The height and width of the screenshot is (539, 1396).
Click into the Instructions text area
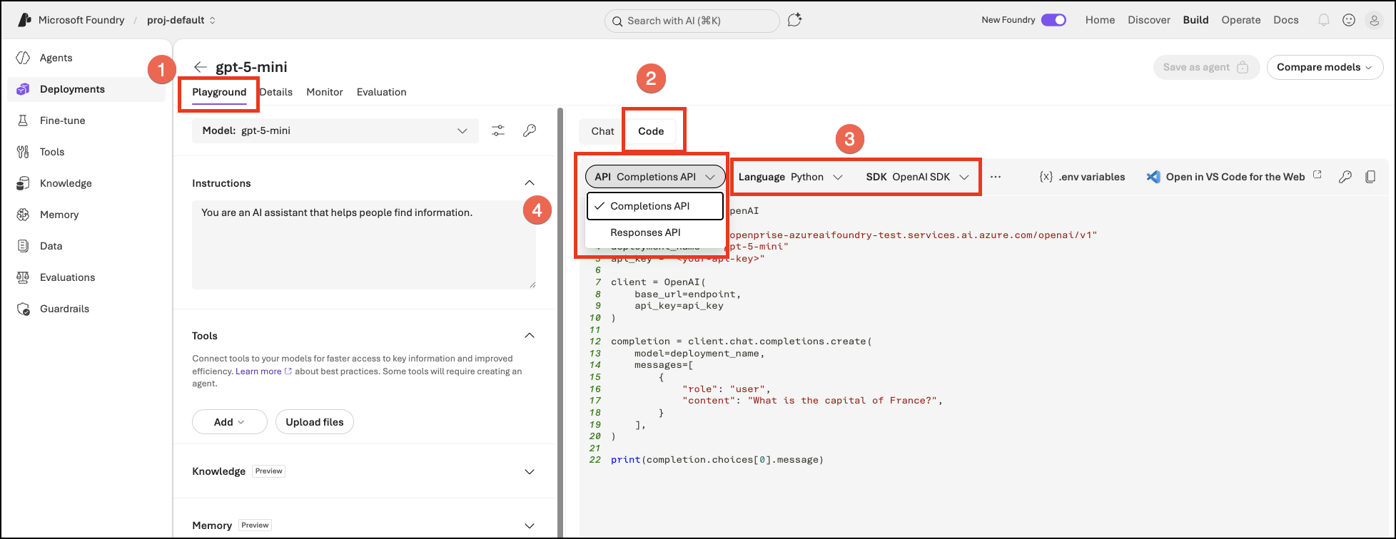pyautogui.click(x=364, y=245)
